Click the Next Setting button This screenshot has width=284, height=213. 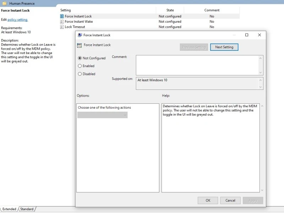pos(224,47)
